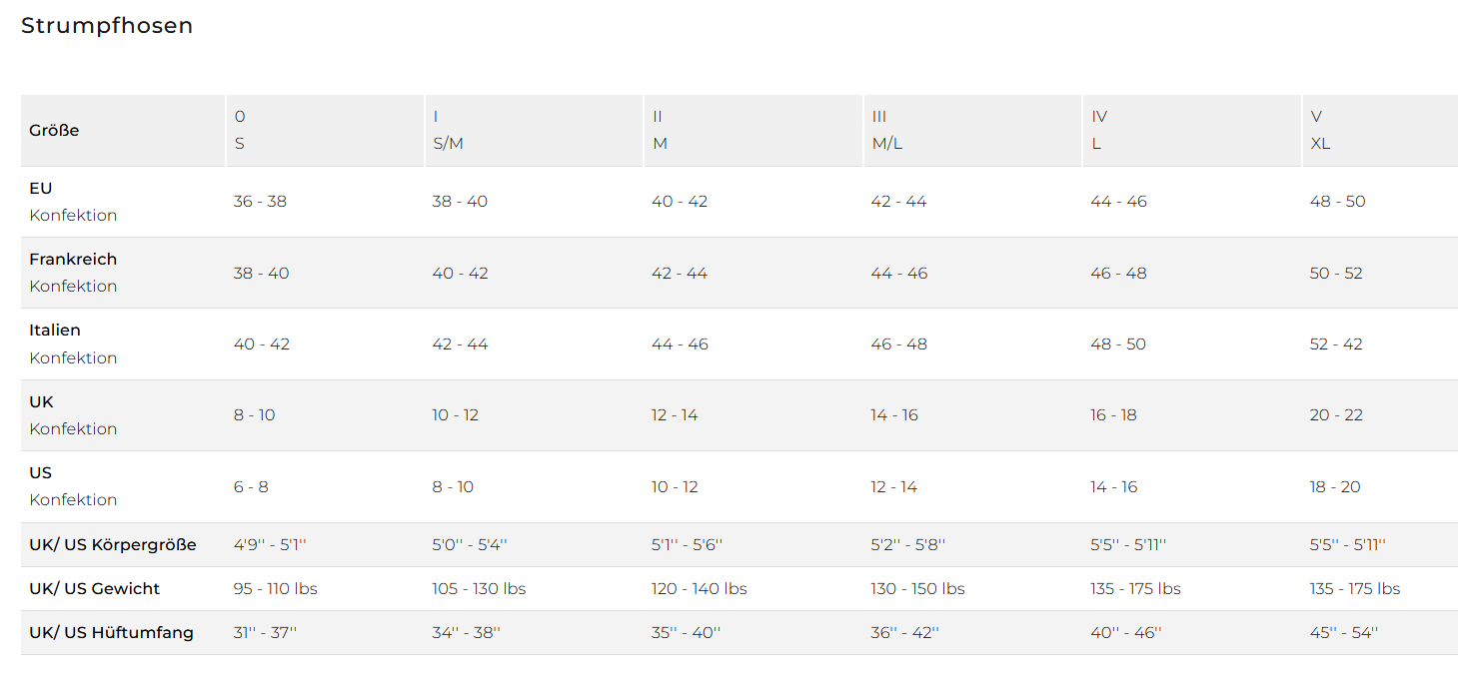Click the 0 S size column header
The image size is (1458, 688).
click(x=240, y=130)
